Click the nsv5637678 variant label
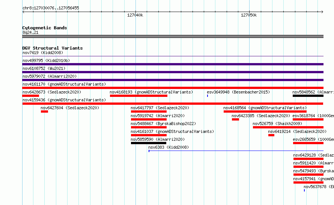This screenshot has height=205, width=334. (319, 187)
